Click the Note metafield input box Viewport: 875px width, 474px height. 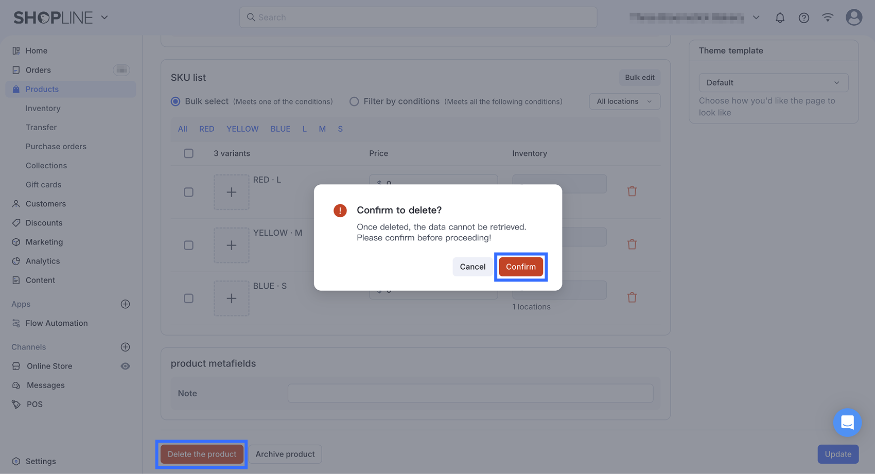[x=470, y=393]
